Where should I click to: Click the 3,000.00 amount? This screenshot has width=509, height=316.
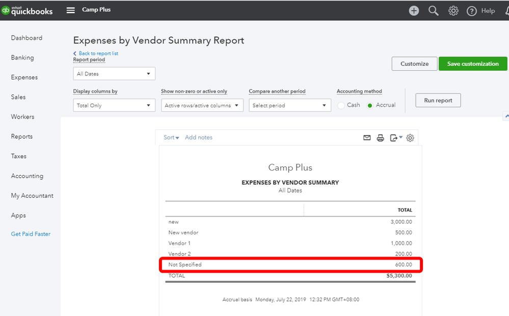401,222
